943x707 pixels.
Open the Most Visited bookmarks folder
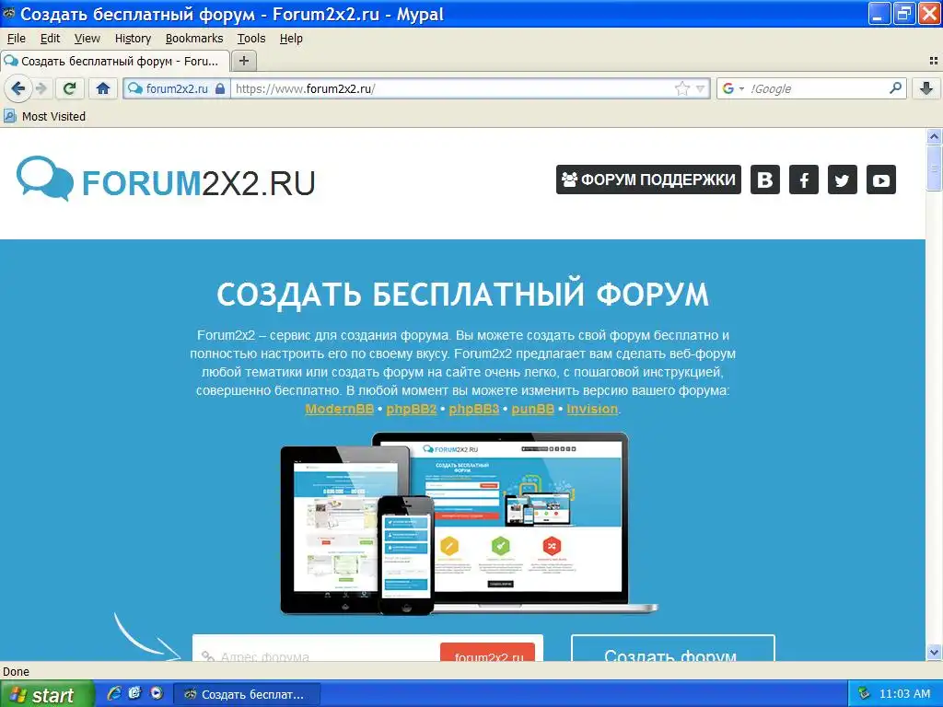point(44,117)
